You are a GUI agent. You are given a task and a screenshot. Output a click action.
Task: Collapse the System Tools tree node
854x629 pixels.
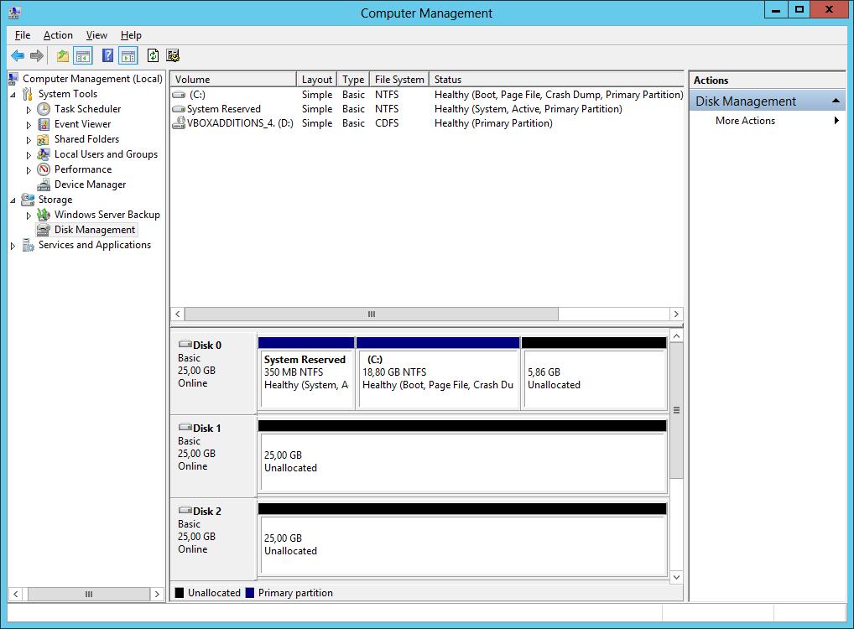pos(13,95)
